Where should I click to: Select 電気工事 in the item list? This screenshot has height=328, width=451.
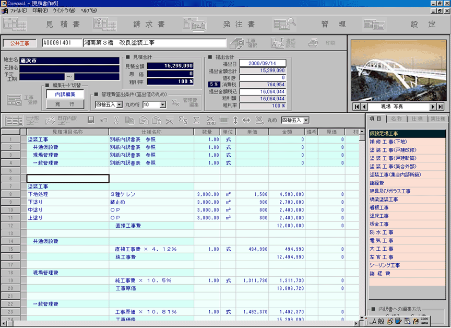coord(407,241)
